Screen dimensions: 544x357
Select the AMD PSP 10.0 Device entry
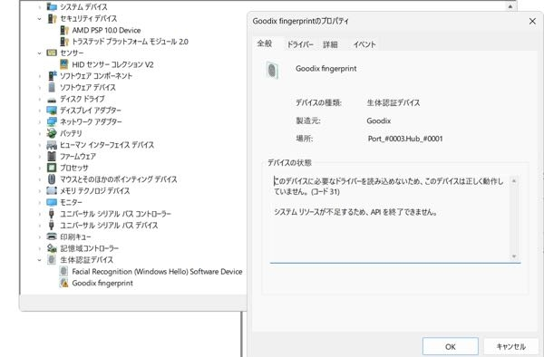[x=106, y=31]
